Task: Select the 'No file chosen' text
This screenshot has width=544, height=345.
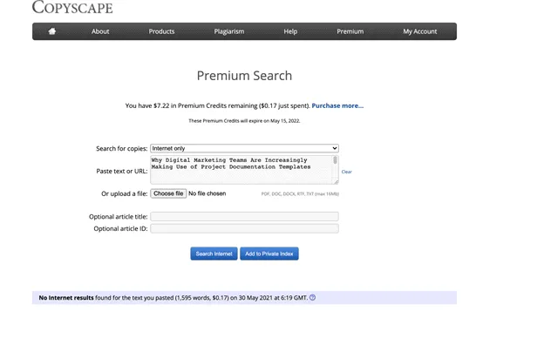Action: pos(207,193)
